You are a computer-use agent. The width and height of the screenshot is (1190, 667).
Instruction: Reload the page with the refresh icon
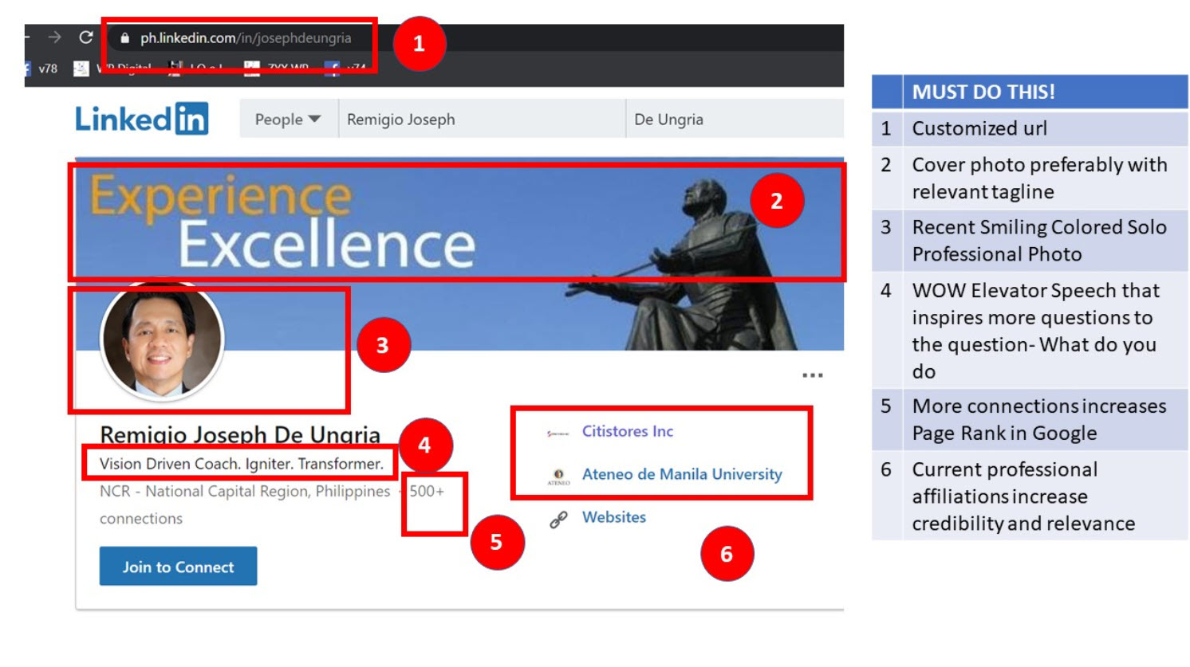pos(86,37)
